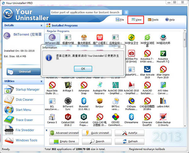Click the clear search icon beside search box
Viewport: 189px width, 153px height.
click(x=126, y=12)
